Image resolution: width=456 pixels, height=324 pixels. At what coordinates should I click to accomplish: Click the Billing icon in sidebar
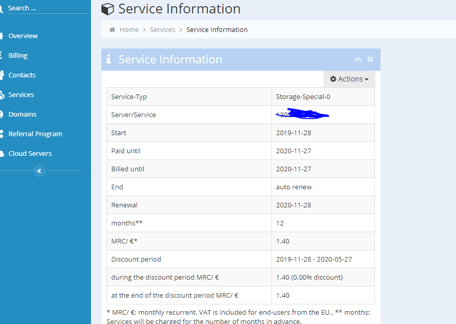click(x=2, y=55)
